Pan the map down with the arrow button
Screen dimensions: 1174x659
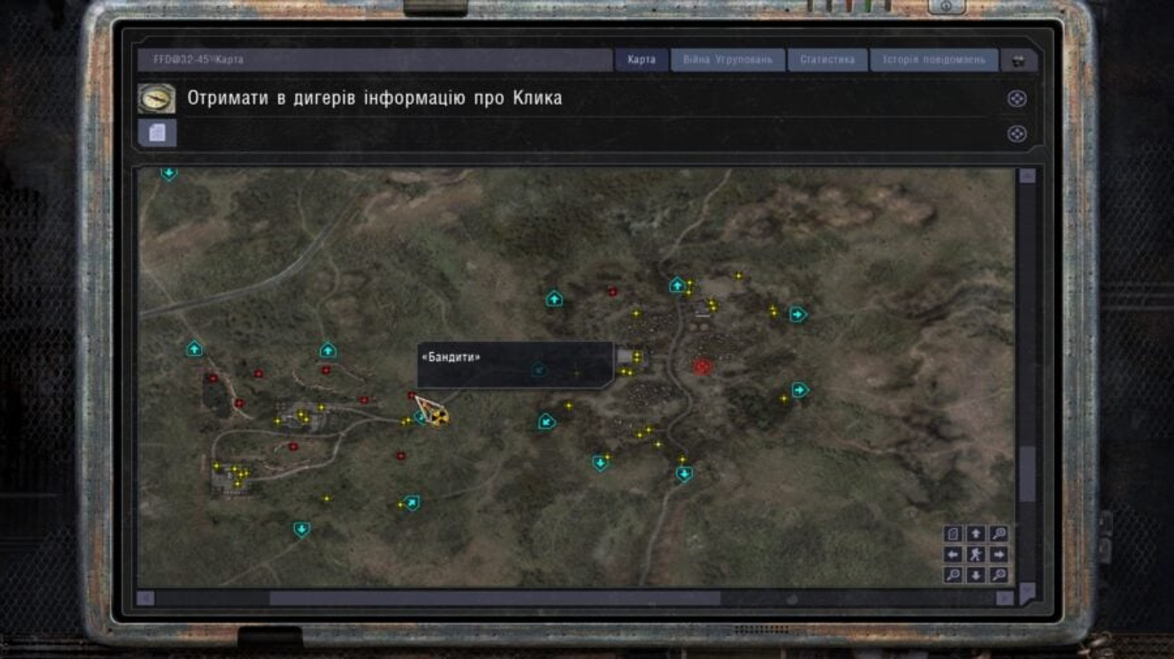976,575
